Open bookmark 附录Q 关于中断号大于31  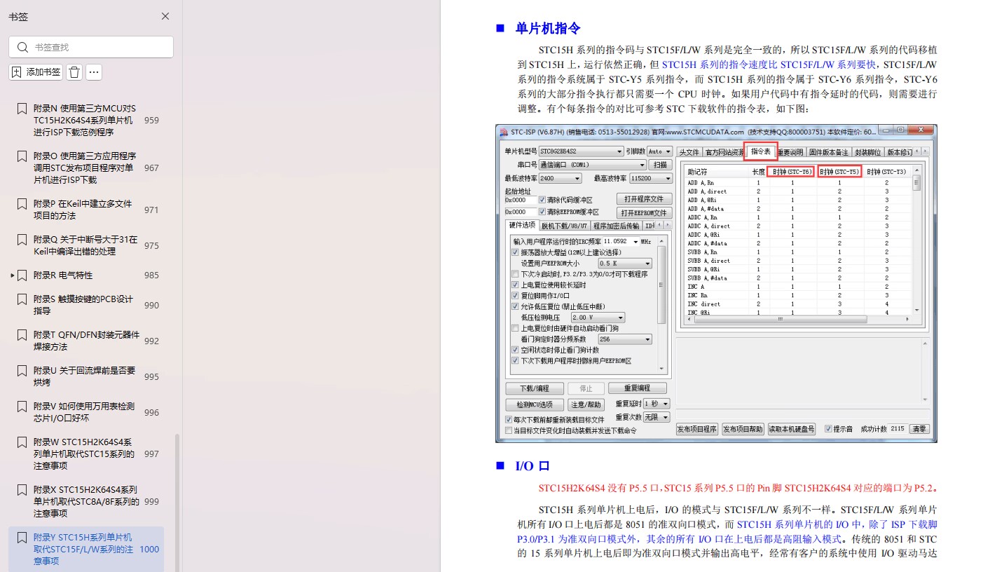coord(85,245)
